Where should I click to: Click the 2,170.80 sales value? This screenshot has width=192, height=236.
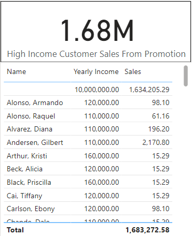coord(156,142)
